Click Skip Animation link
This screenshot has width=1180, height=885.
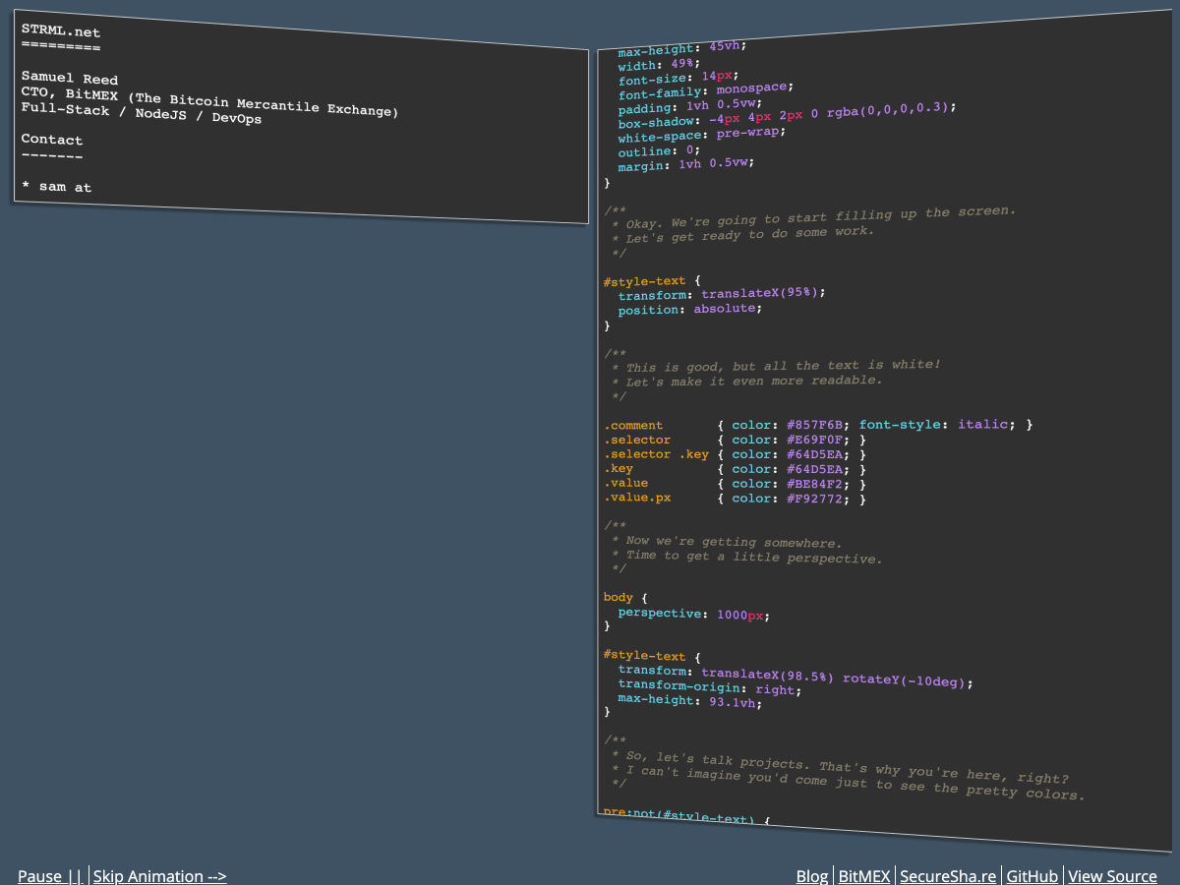(x=159, y=876)
